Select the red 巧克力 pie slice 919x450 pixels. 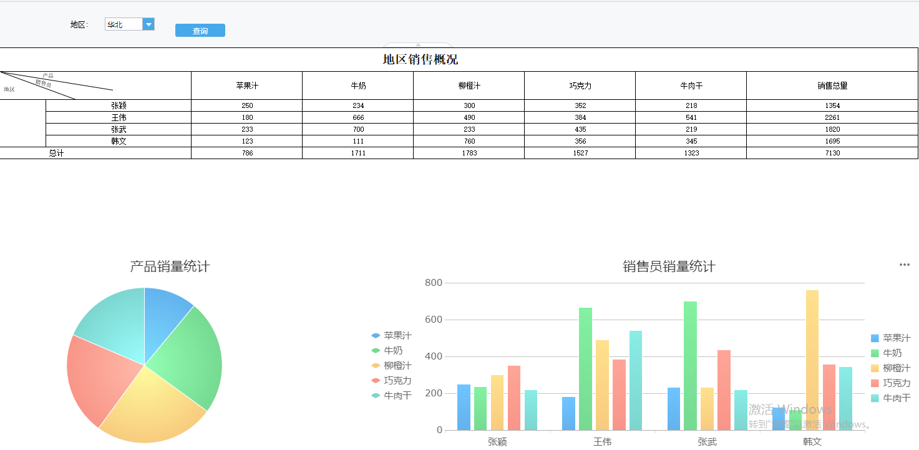(x=100, y=378)
